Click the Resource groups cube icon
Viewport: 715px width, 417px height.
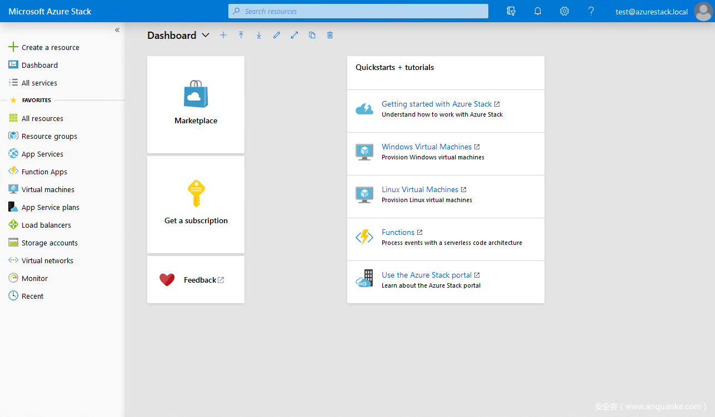(13, 136)
